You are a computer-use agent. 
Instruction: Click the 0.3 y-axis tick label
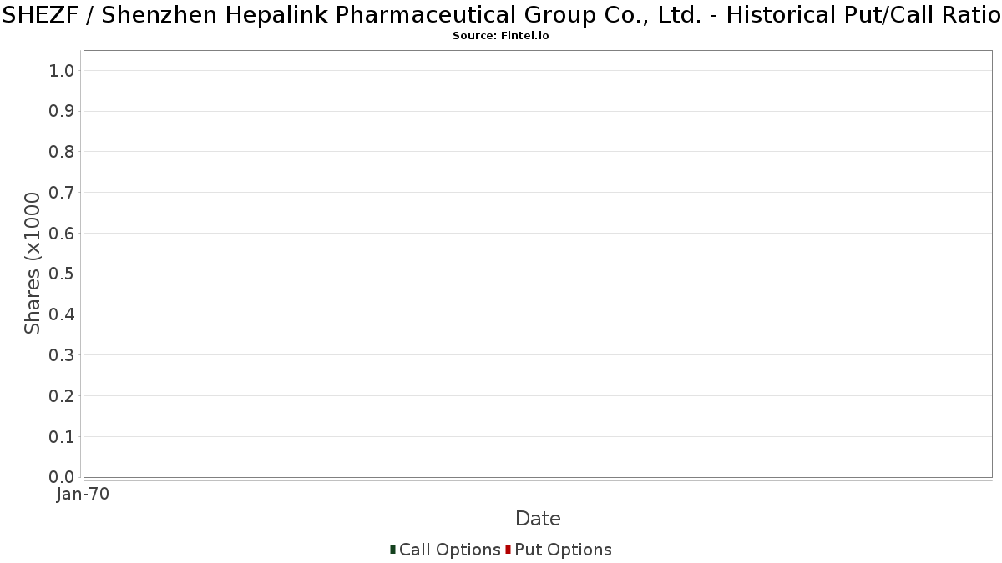click(63, 355)
